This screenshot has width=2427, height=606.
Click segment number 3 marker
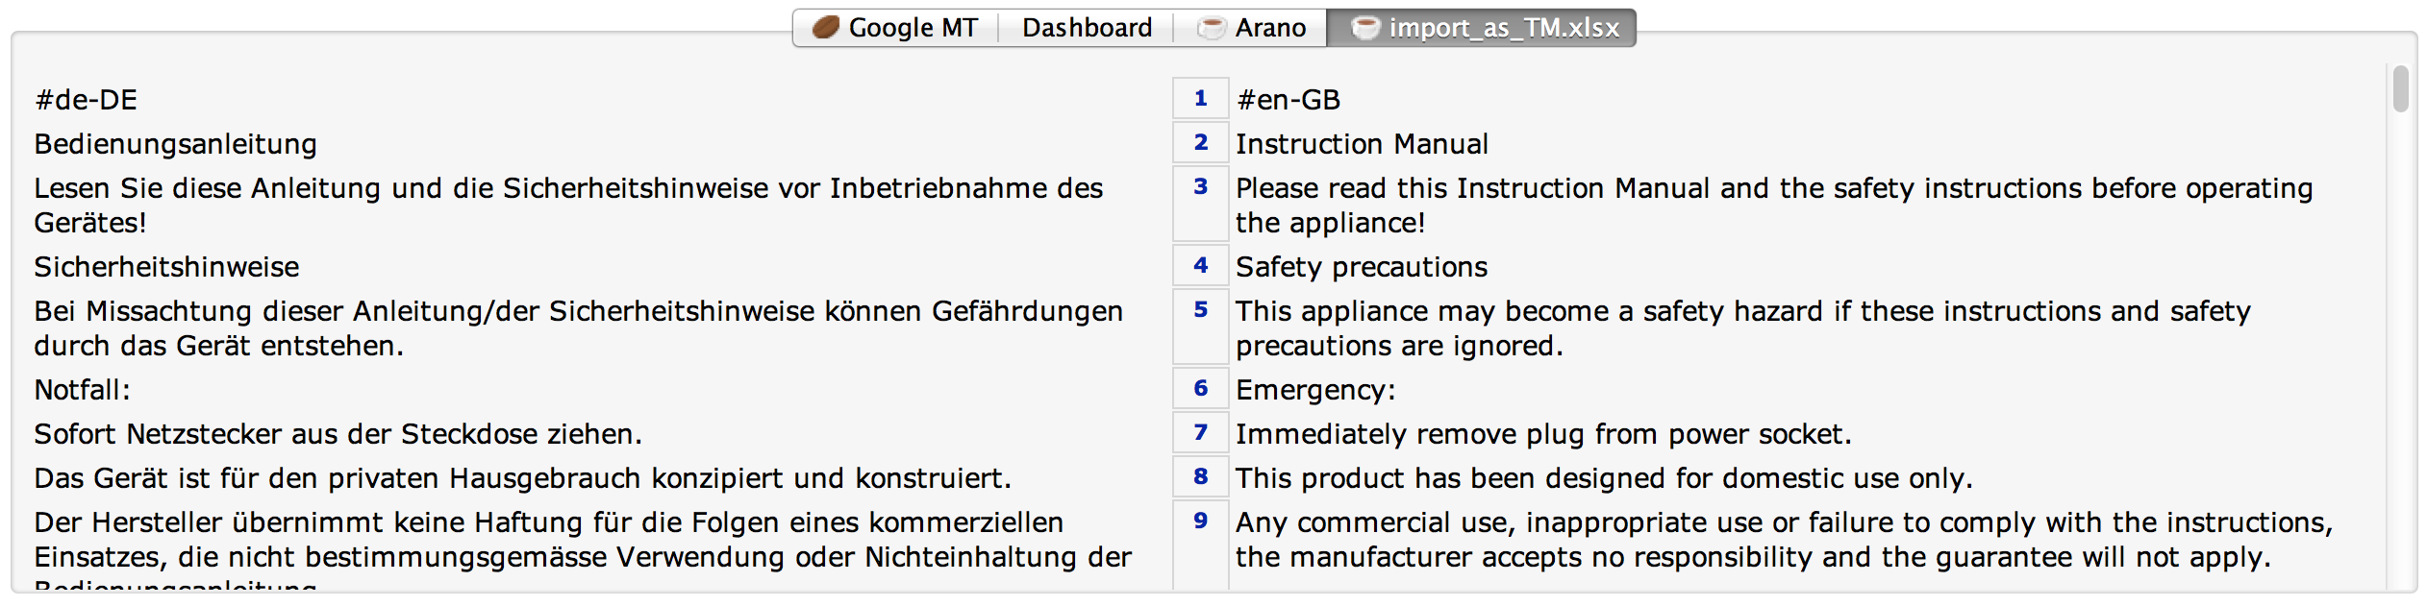[x=1200, y=187]
